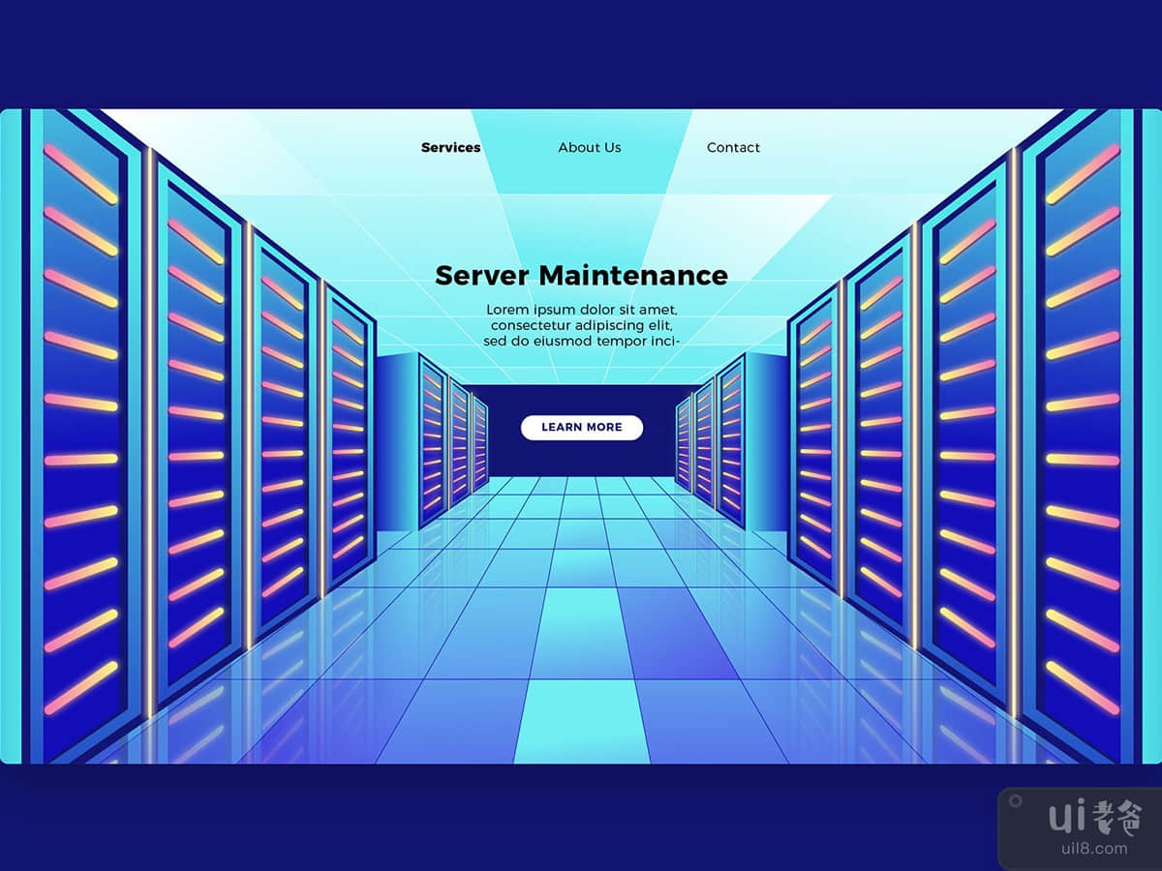This screenshot has height=871, width=1162.
Task: Switch to the Contact menu item
Action: coord(734,147)
